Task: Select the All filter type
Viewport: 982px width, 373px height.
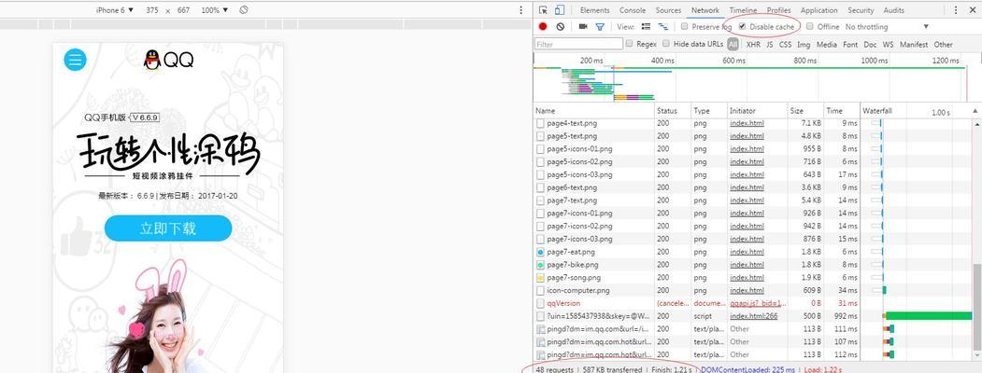Action: coord(733,45)
